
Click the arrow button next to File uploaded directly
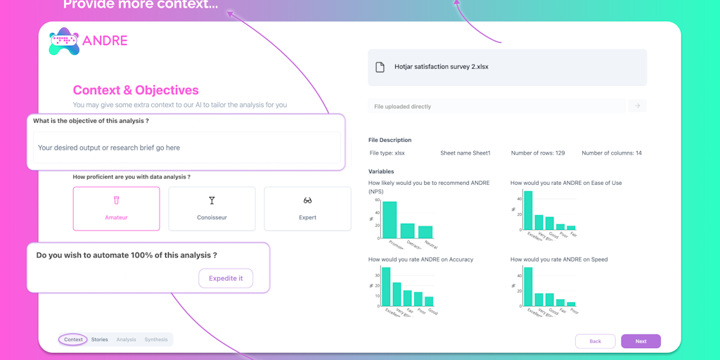637,106
